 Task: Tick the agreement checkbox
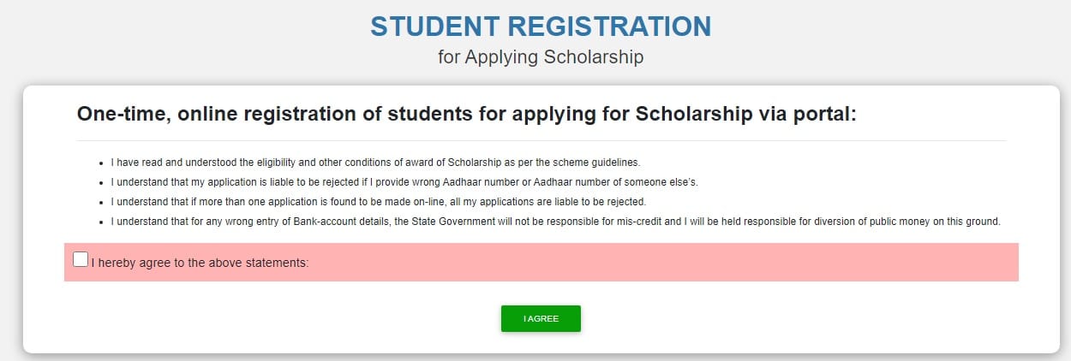coord(81,259)
